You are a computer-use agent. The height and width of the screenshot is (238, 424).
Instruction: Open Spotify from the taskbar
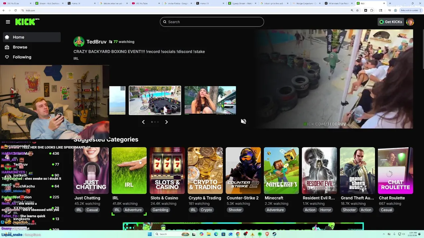[x=260, y=234]
